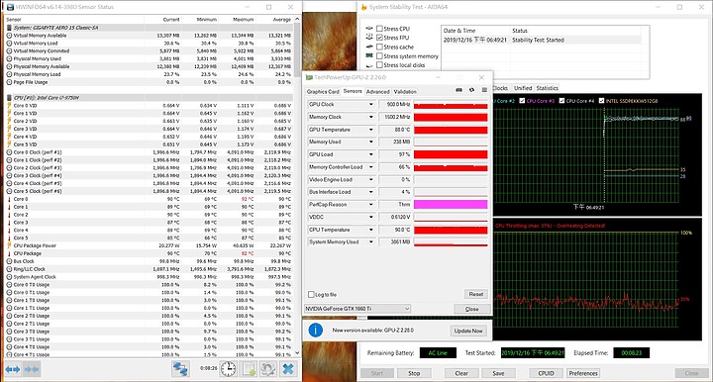Uncheck Stress FPU checkbox
The image size is (713, 382).
[379, 38]
